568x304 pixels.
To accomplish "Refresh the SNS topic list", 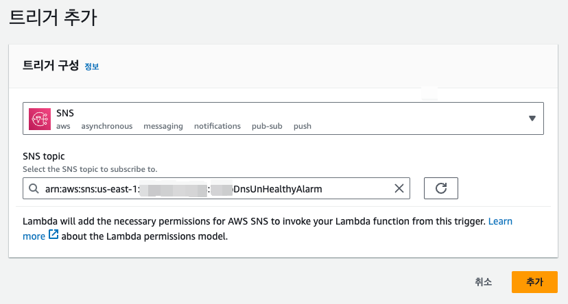I will [441, 188].
